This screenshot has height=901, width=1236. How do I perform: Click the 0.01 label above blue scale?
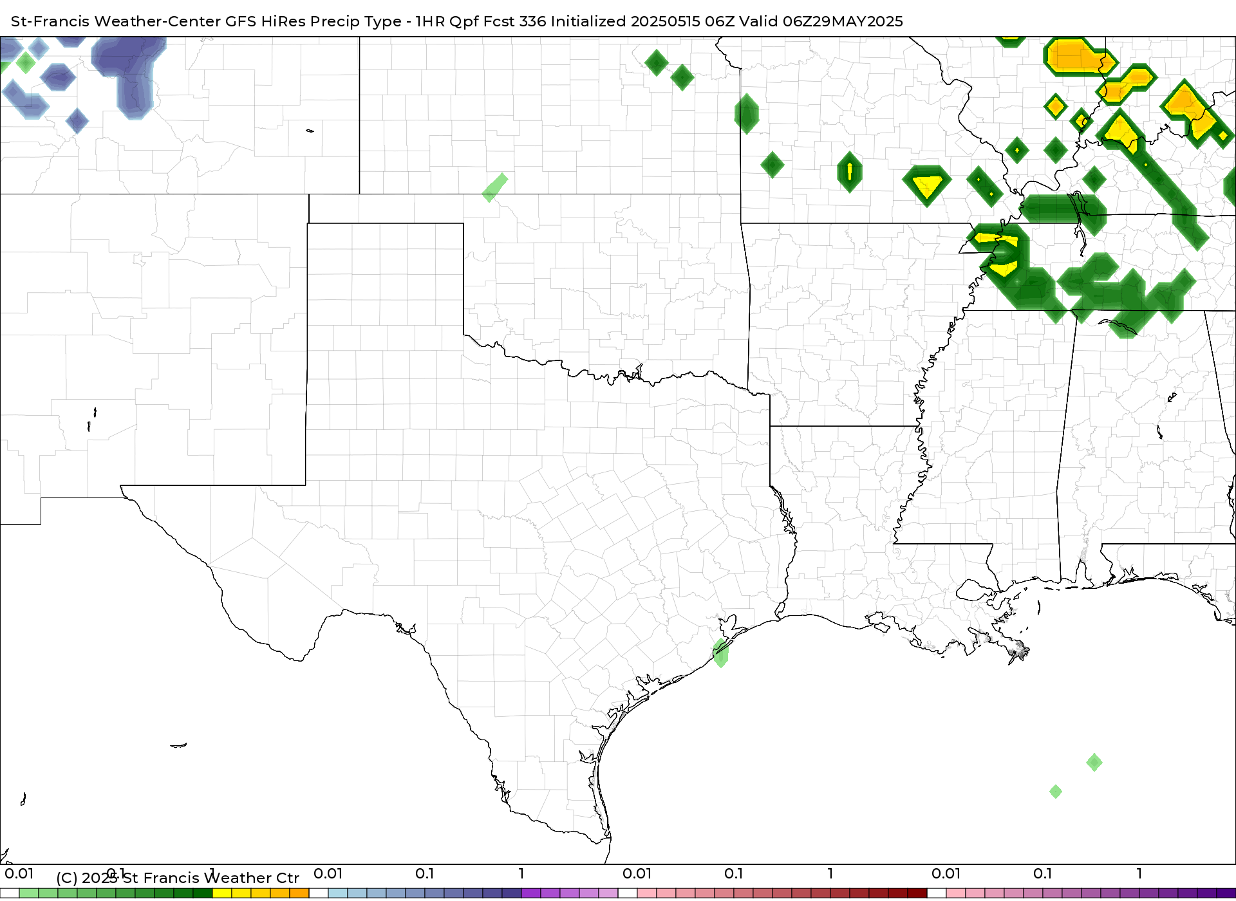point(328,873)
